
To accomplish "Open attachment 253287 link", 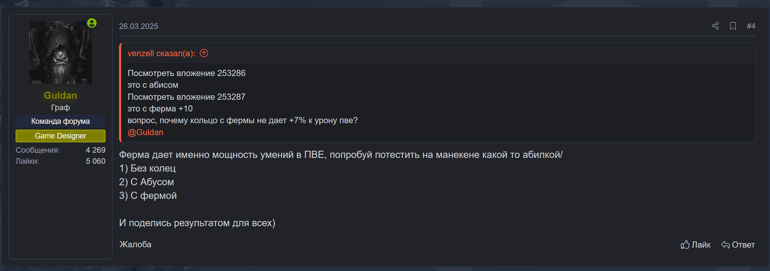I will click(x=186, y=97).
